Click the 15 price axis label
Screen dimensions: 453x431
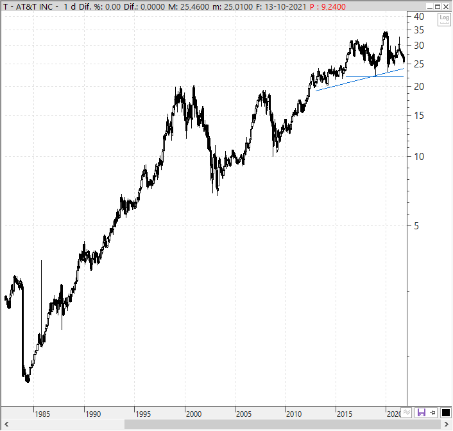(419, 116)
